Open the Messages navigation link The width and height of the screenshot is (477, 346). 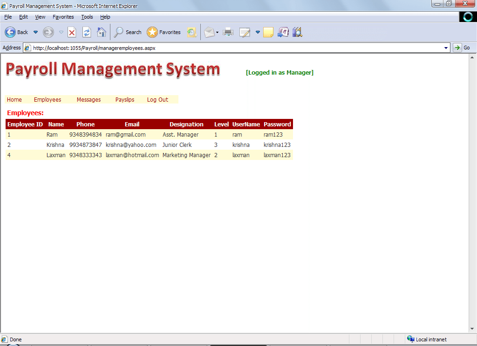click(89, 100)
